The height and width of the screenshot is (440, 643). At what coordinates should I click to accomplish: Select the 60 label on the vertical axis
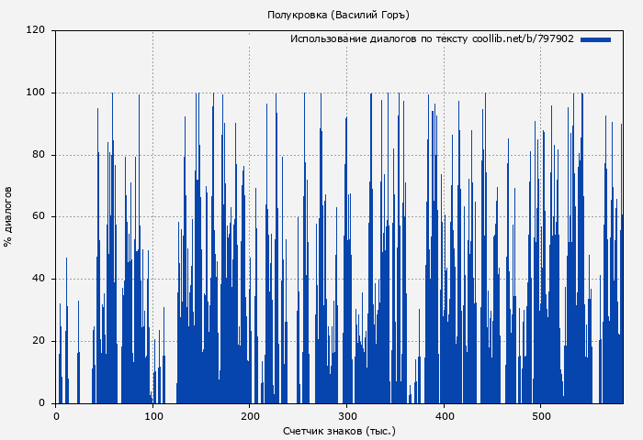point(39,217)
